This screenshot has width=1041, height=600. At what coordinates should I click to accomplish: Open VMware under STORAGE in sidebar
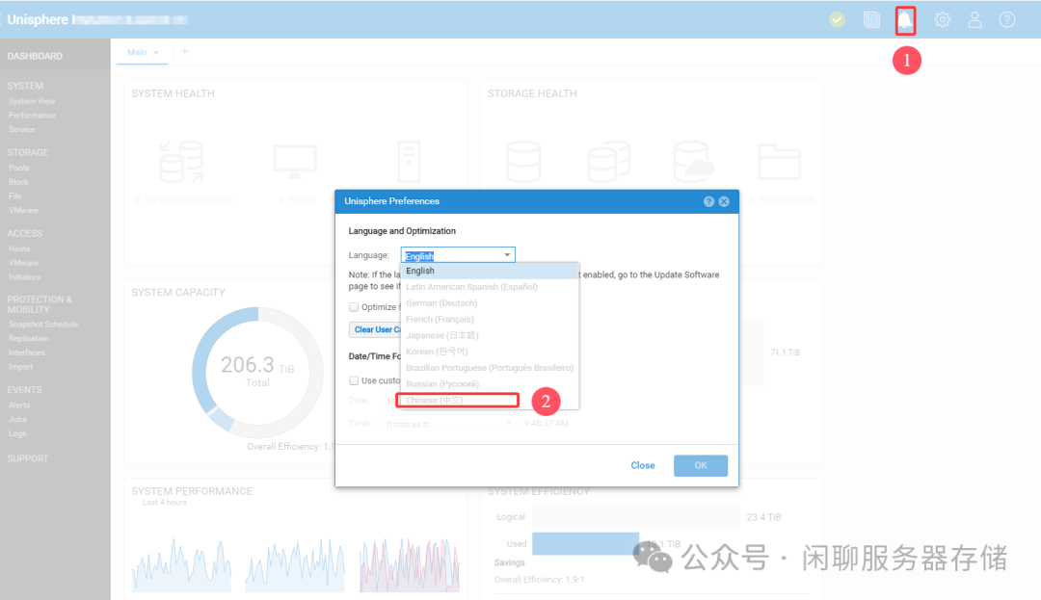23,210
